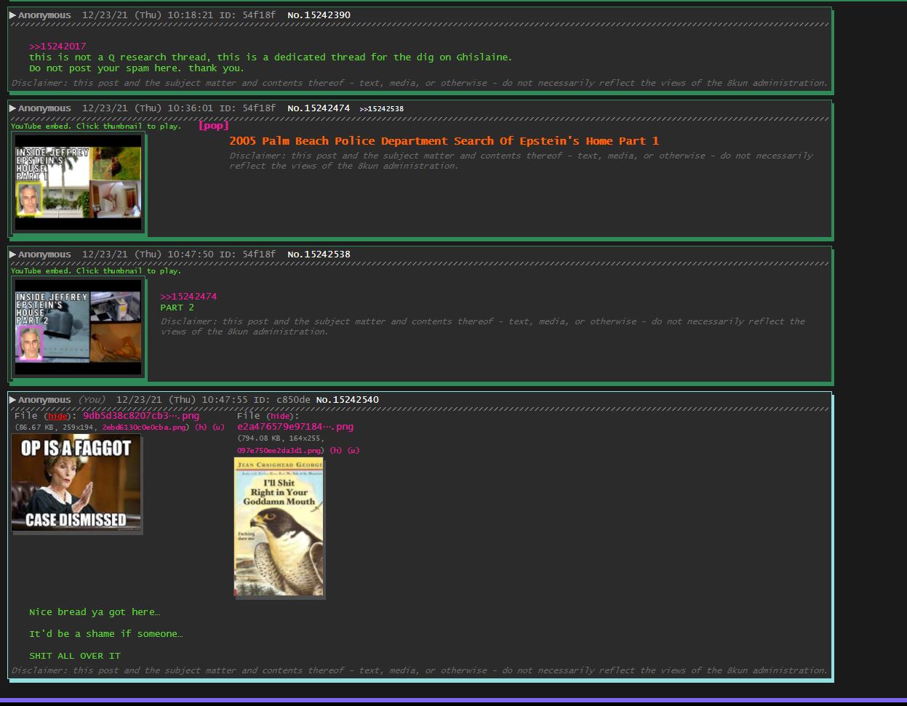Click post number No.15242540
The image size is (907, 706).
(x=347, y=400)
